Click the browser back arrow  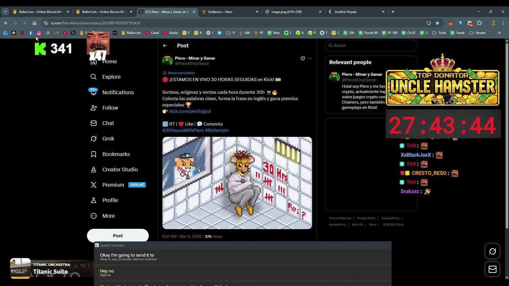tap(6, 23)
